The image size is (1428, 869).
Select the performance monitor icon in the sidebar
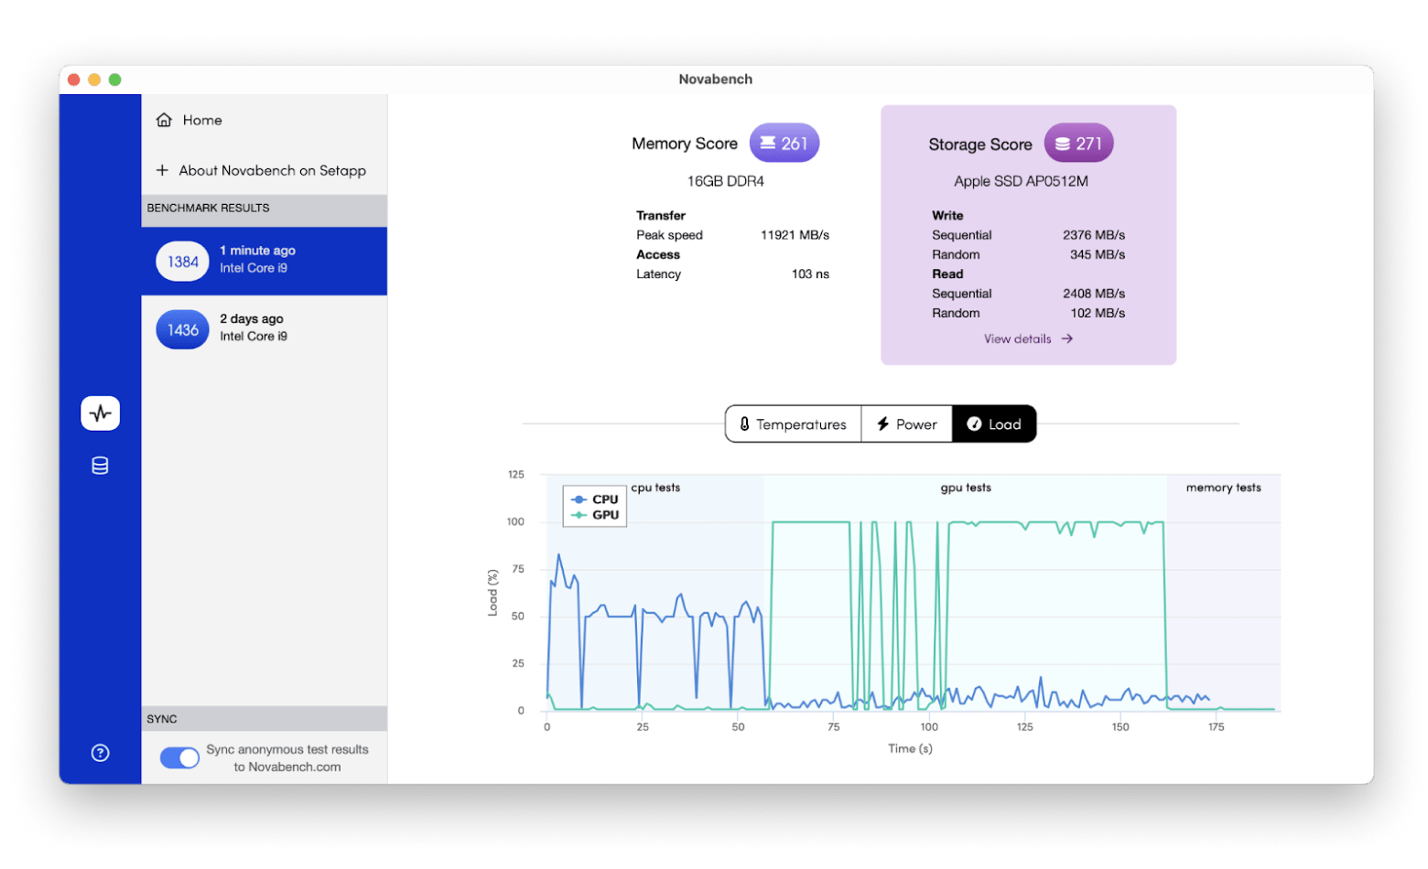(100, 413)
